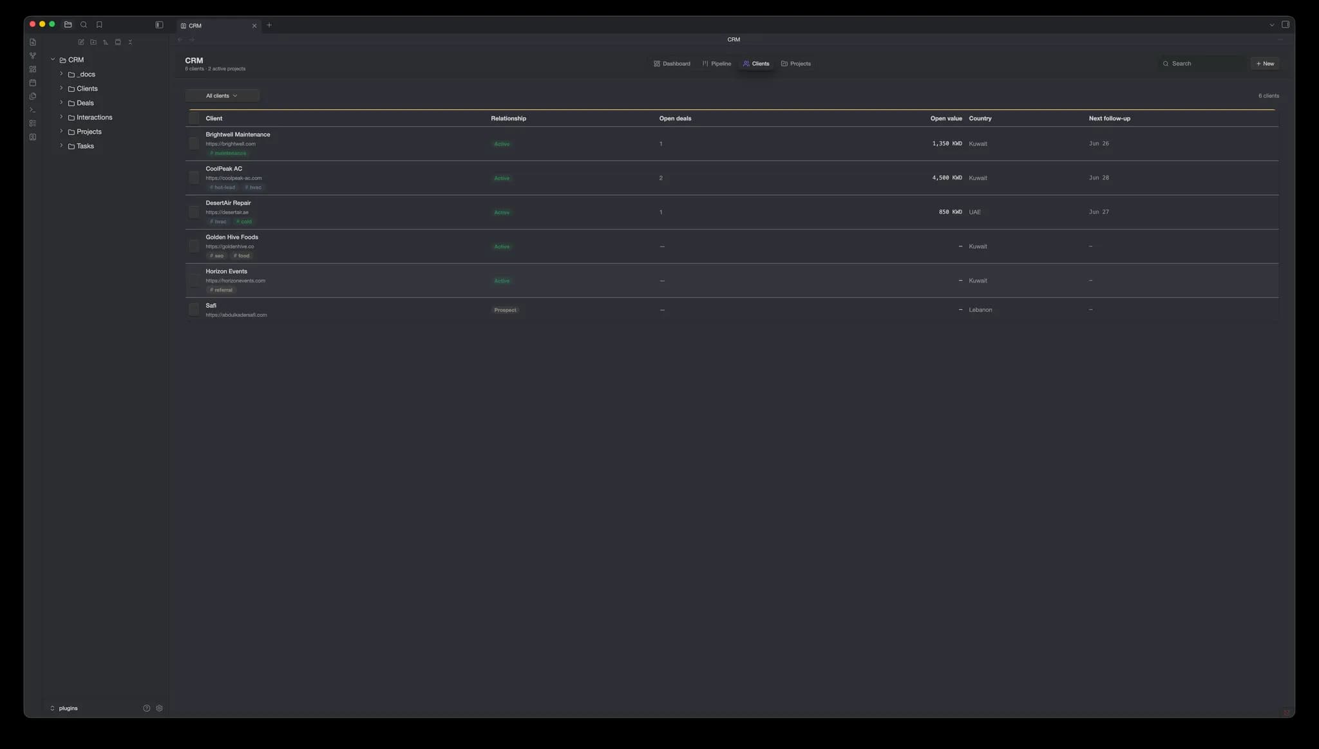Close the CRM tab
The image size is (1319, 749).
coord(254,26)
